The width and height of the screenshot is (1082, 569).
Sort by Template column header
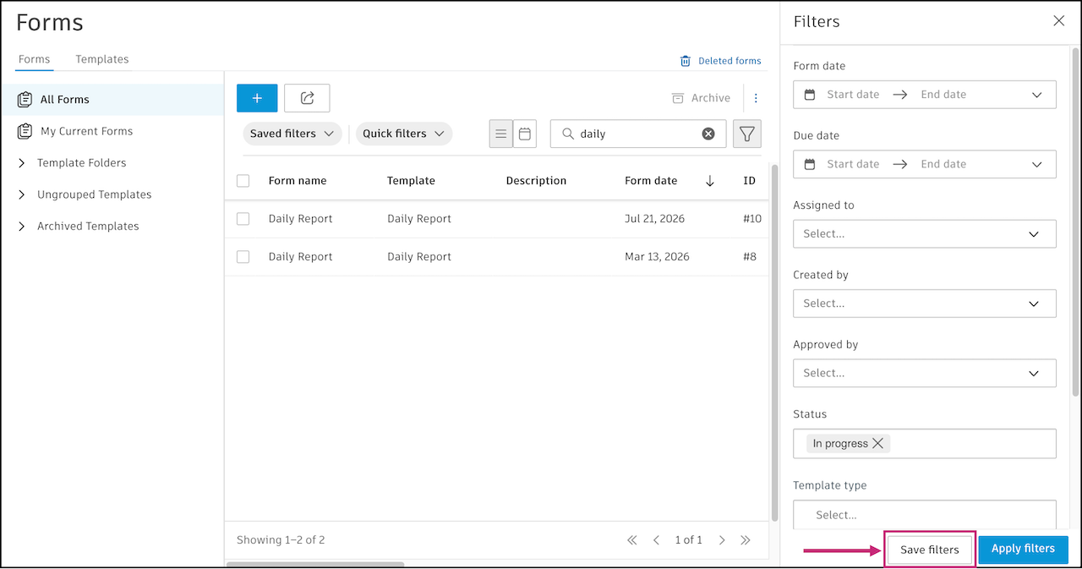411,181
